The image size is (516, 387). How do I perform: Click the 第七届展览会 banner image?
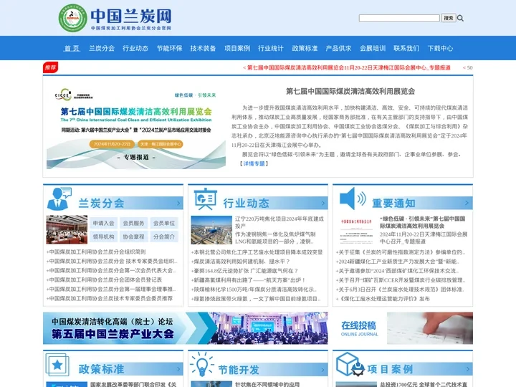click(x=136, y=127)
